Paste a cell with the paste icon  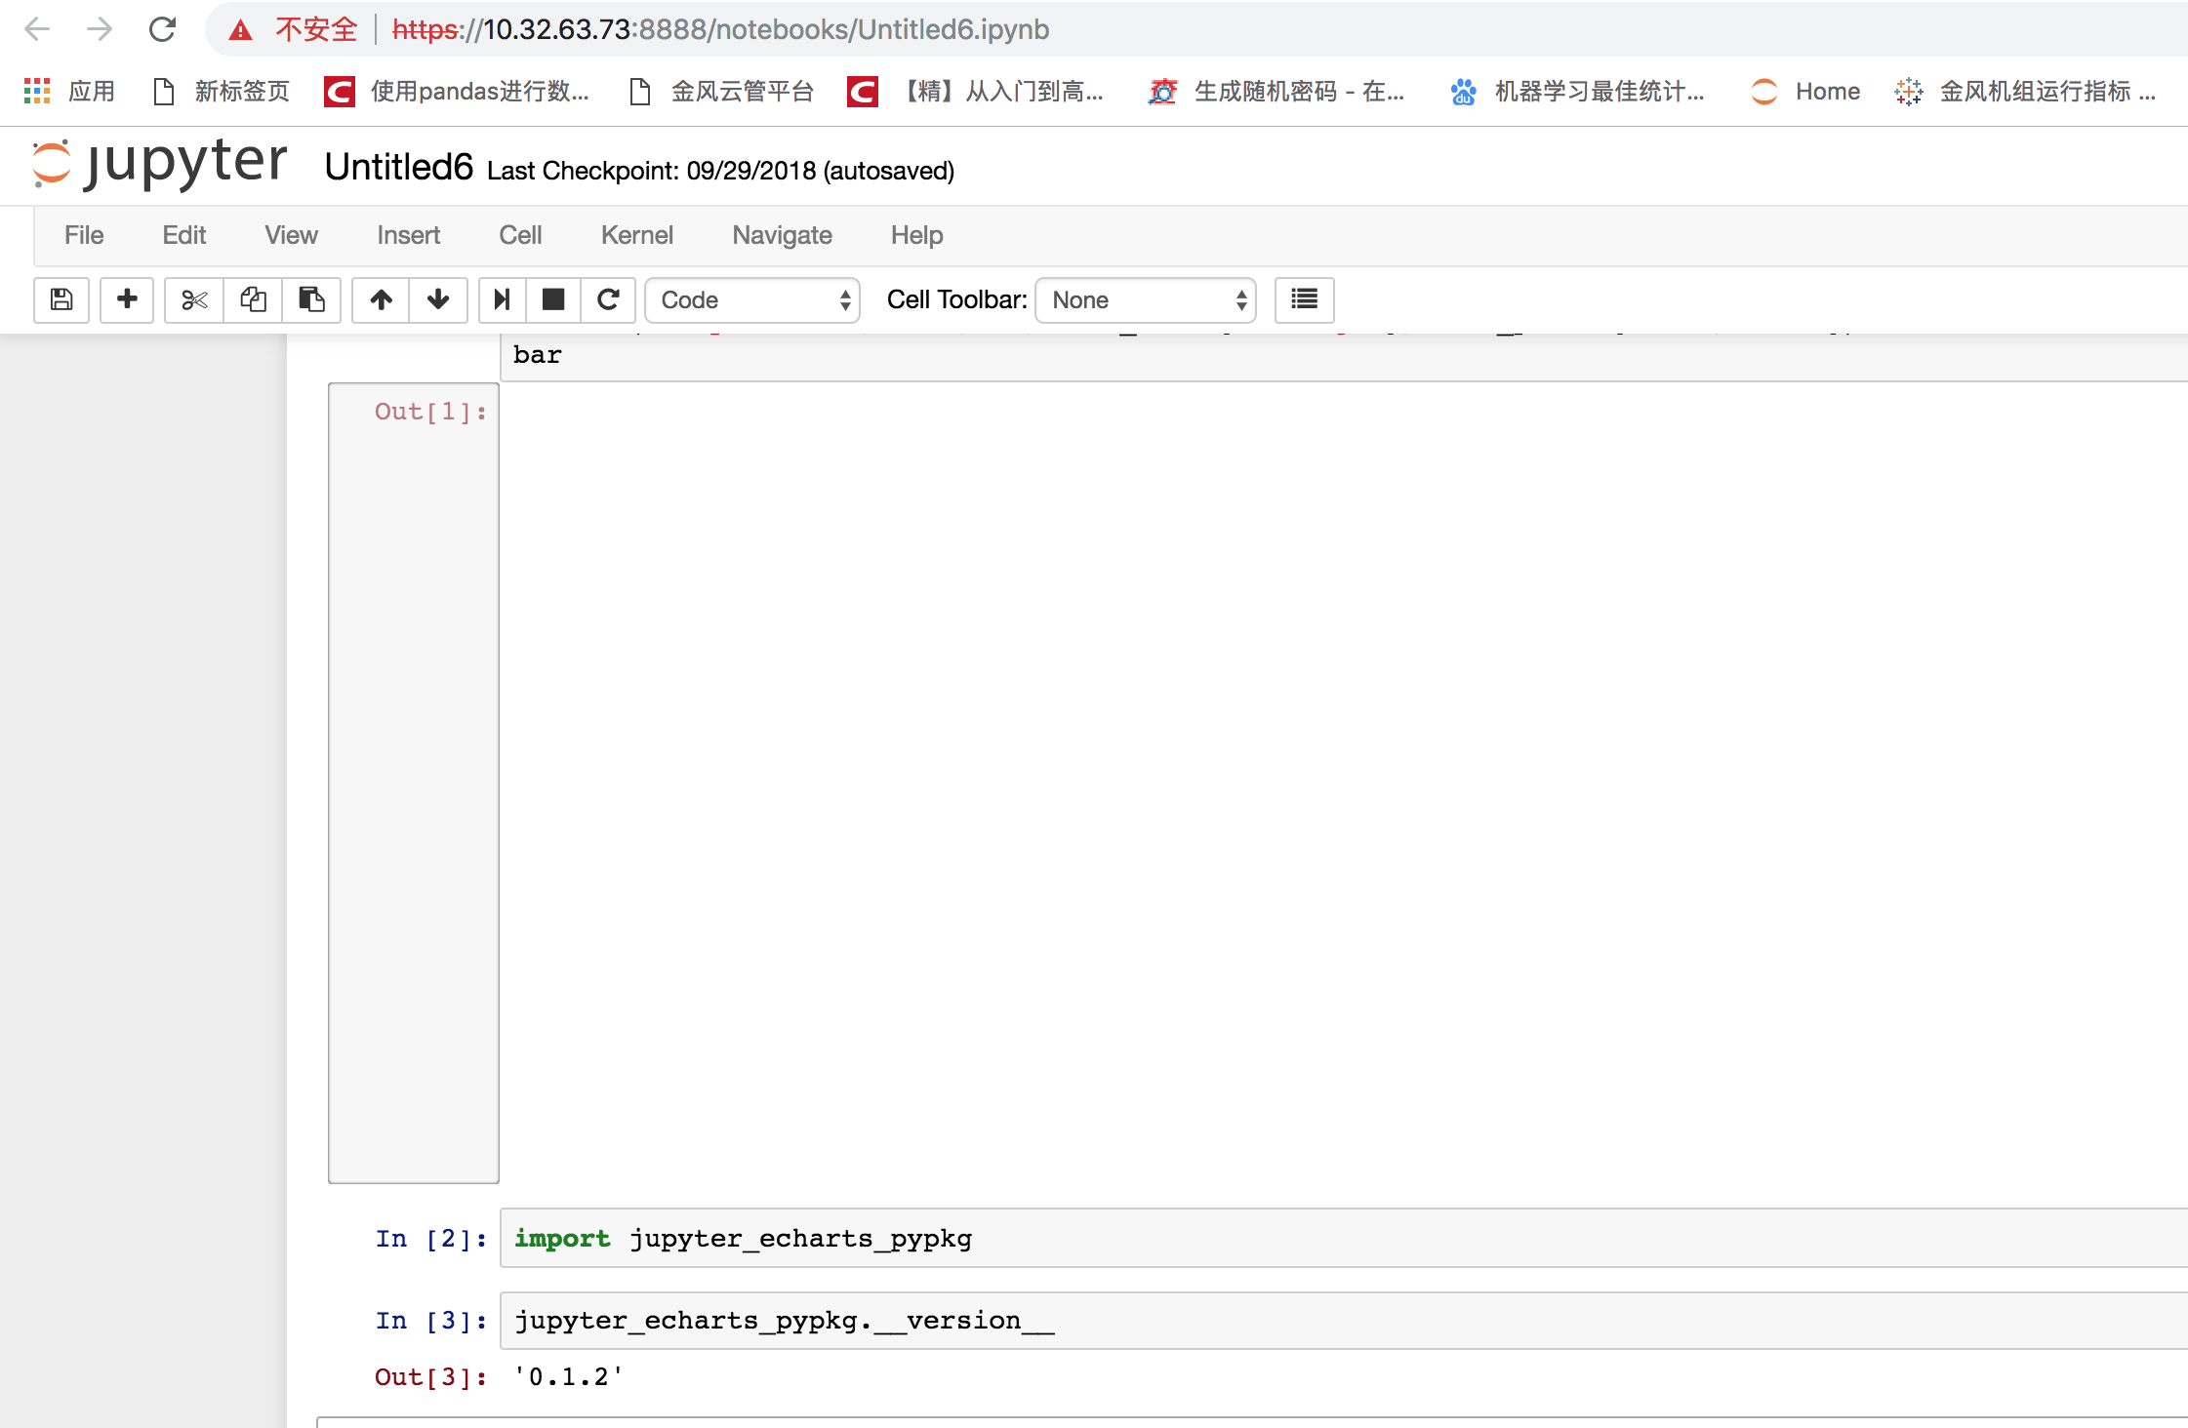pos(311,300)
